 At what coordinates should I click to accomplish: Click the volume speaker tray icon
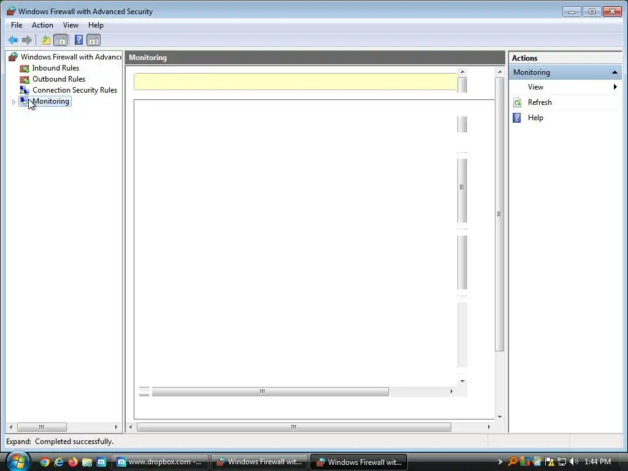point(574,462)
